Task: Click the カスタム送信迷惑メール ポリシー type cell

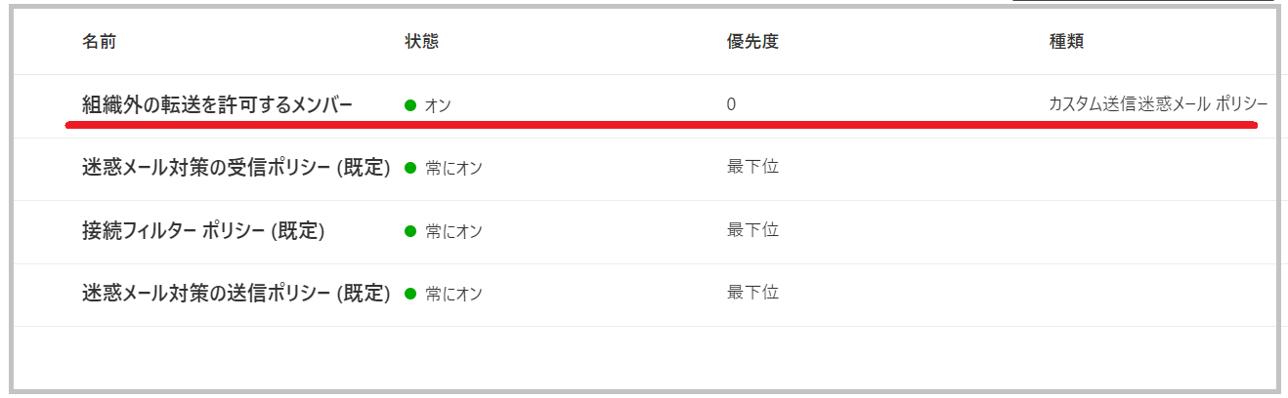Action: (x=1158, y=104)
